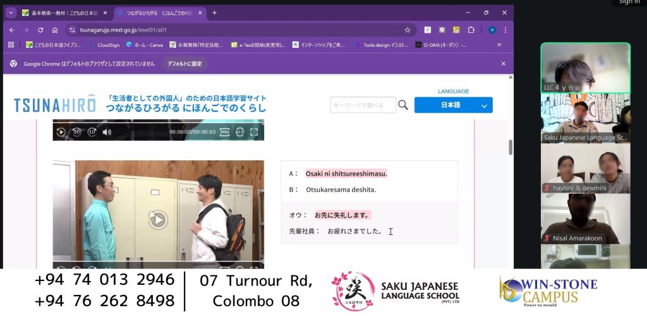Go to the browser home page icon
The width and height of the screenshot is (647, 317).
tap(55, 30)
